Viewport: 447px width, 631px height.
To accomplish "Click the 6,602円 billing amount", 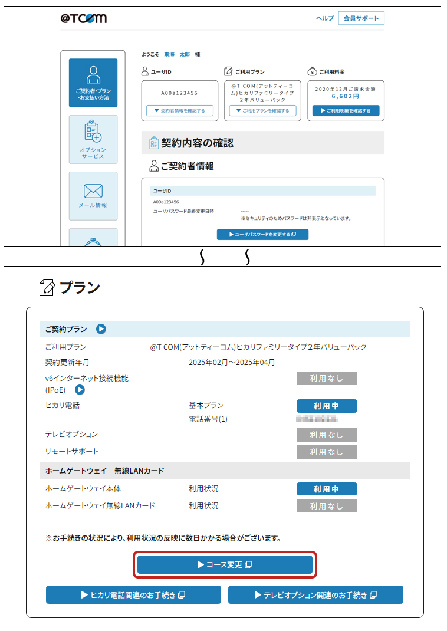I will 346,96.
